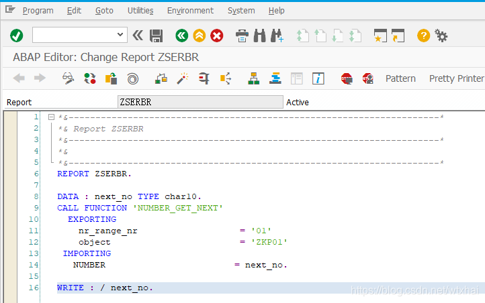Click the IMPORTING keyword on line 13
This screenshot has width=485, height=303.
coord(87,253)
